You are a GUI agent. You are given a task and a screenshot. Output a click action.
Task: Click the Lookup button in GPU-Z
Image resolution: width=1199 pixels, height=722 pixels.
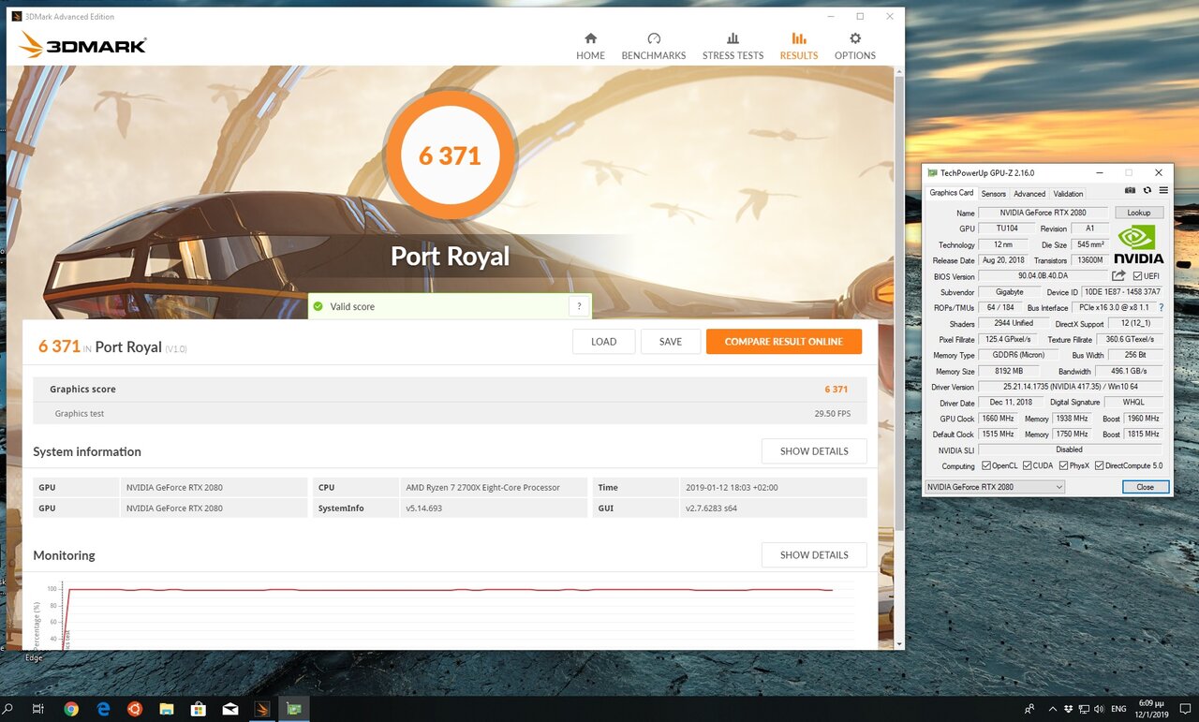coord(1139,213)
